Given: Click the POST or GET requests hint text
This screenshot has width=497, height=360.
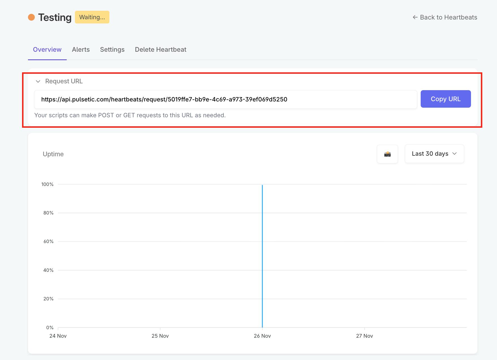Looking at the screenshot, I should click(130, 115).
